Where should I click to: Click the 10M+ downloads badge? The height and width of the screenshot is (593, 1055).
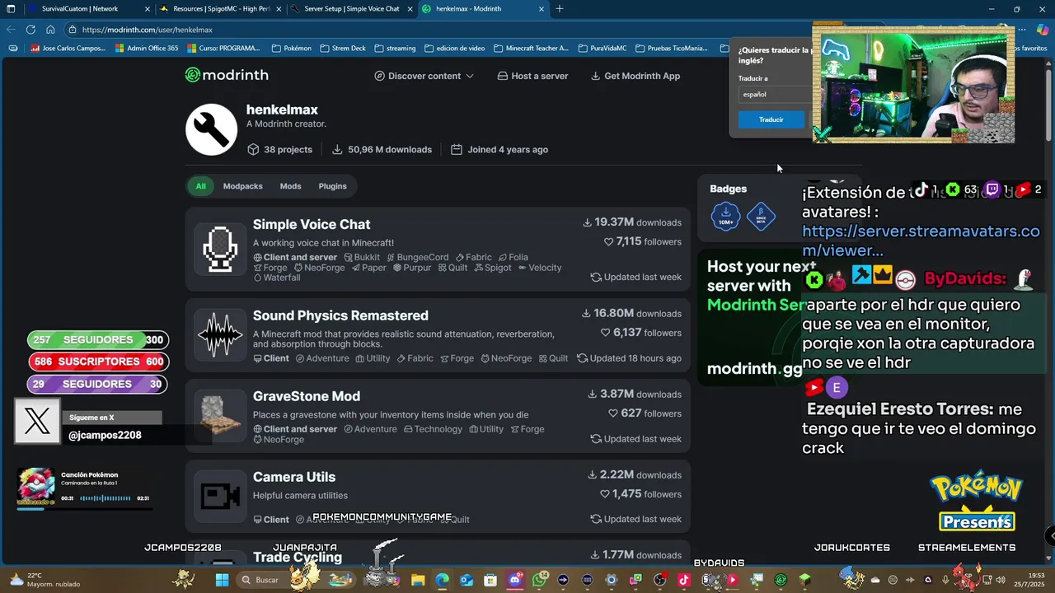click(x=726, y=217)
